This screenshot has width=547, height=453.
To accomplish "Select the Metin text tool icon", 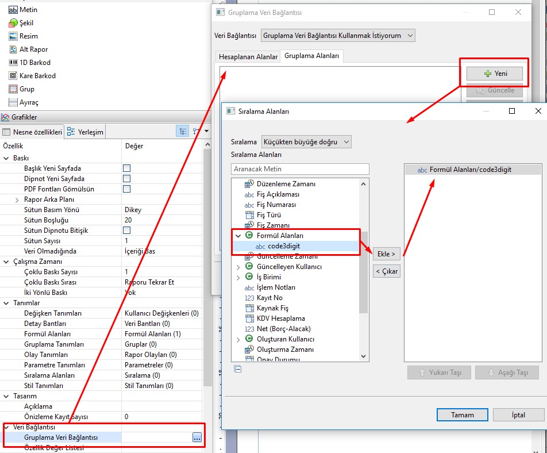I will point(13,10).
